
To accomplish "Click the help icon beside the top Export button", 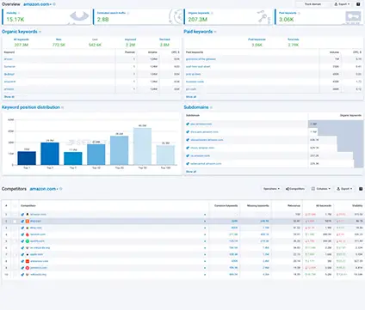I will 358,4.
